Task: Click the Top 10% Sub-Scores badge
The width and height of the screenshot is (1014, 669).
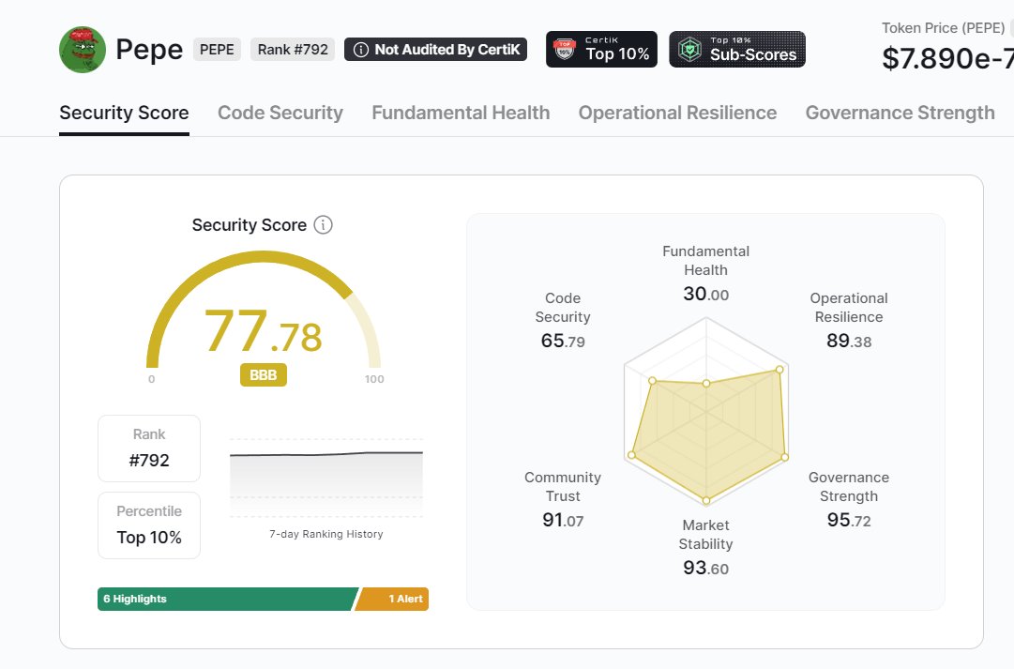Action: (x=737, y=49)
